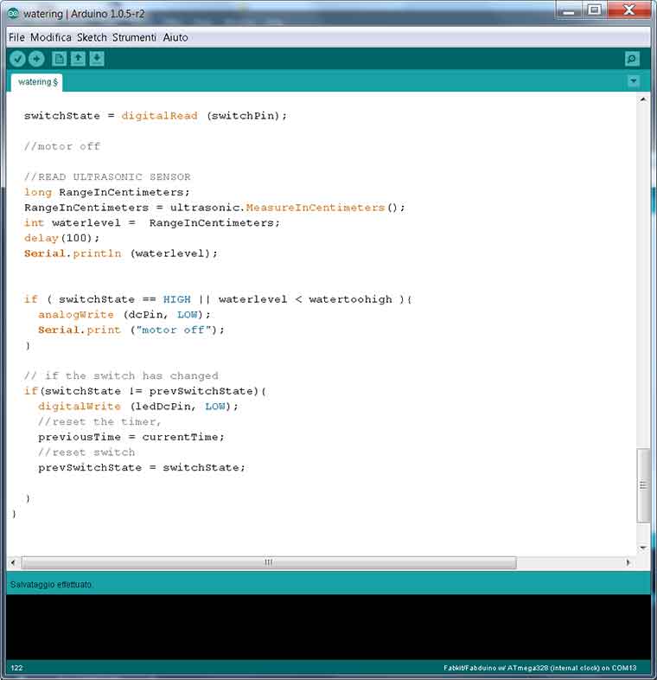The height and width of the screenshot is (680, 657).
Task: Click the 'long RangeInCentimeters;' line
Action: coord(107,192)
